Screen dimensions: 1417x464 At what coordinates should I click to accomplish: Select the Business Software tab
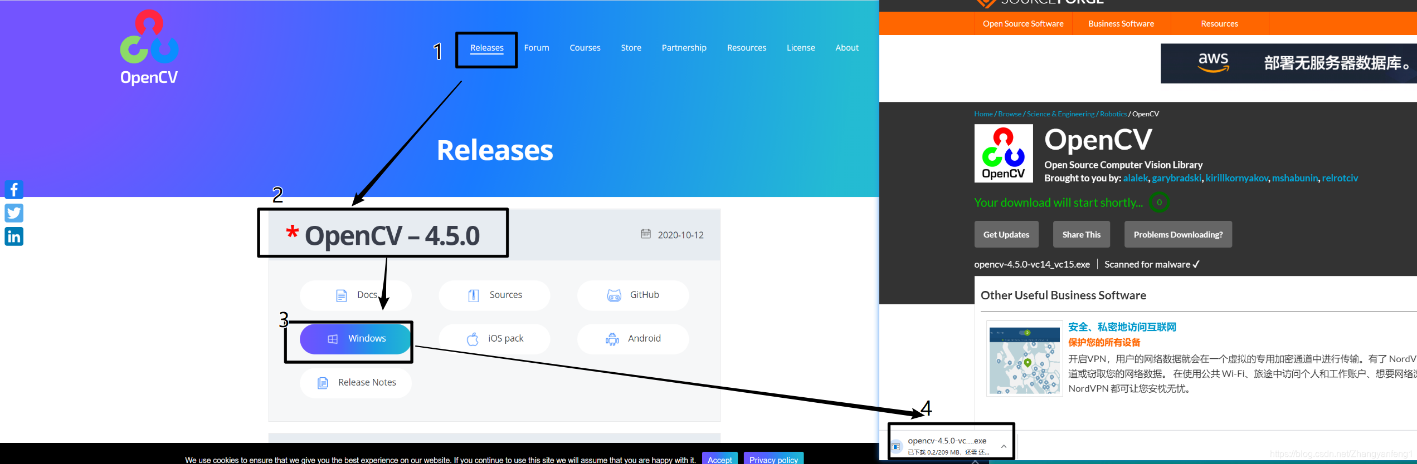pos(1121,23)
